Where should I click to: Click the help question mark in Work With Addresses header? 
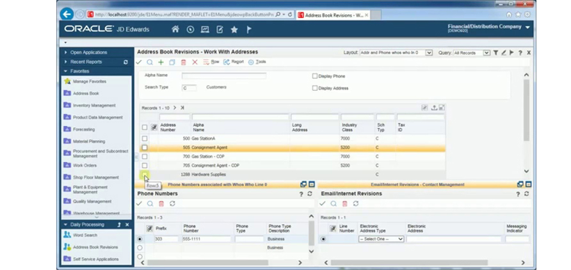coord(520,52)
